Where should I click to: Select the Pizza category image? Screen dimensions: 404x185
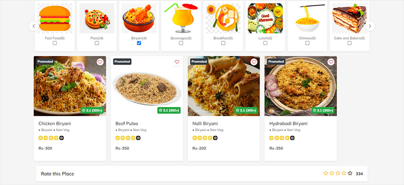coord(97,18)
